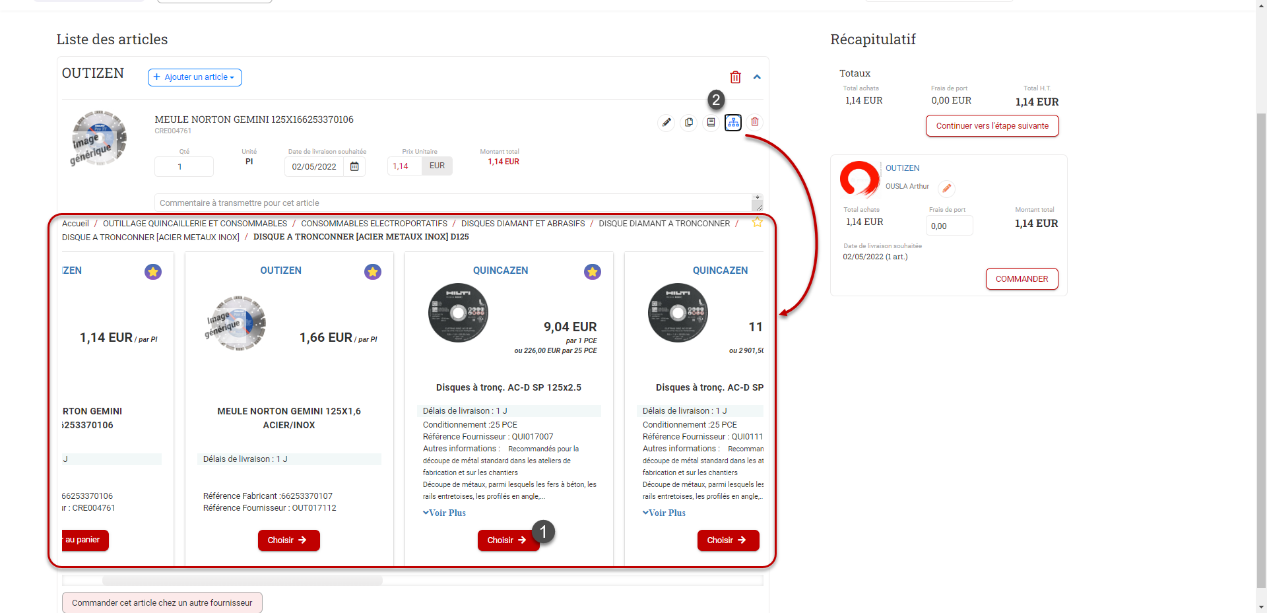Open the QUINCAZEN supplier title above 9,04 EUR
The image size is (1267, 613).
pyautogui.click(x=500, y=271)
